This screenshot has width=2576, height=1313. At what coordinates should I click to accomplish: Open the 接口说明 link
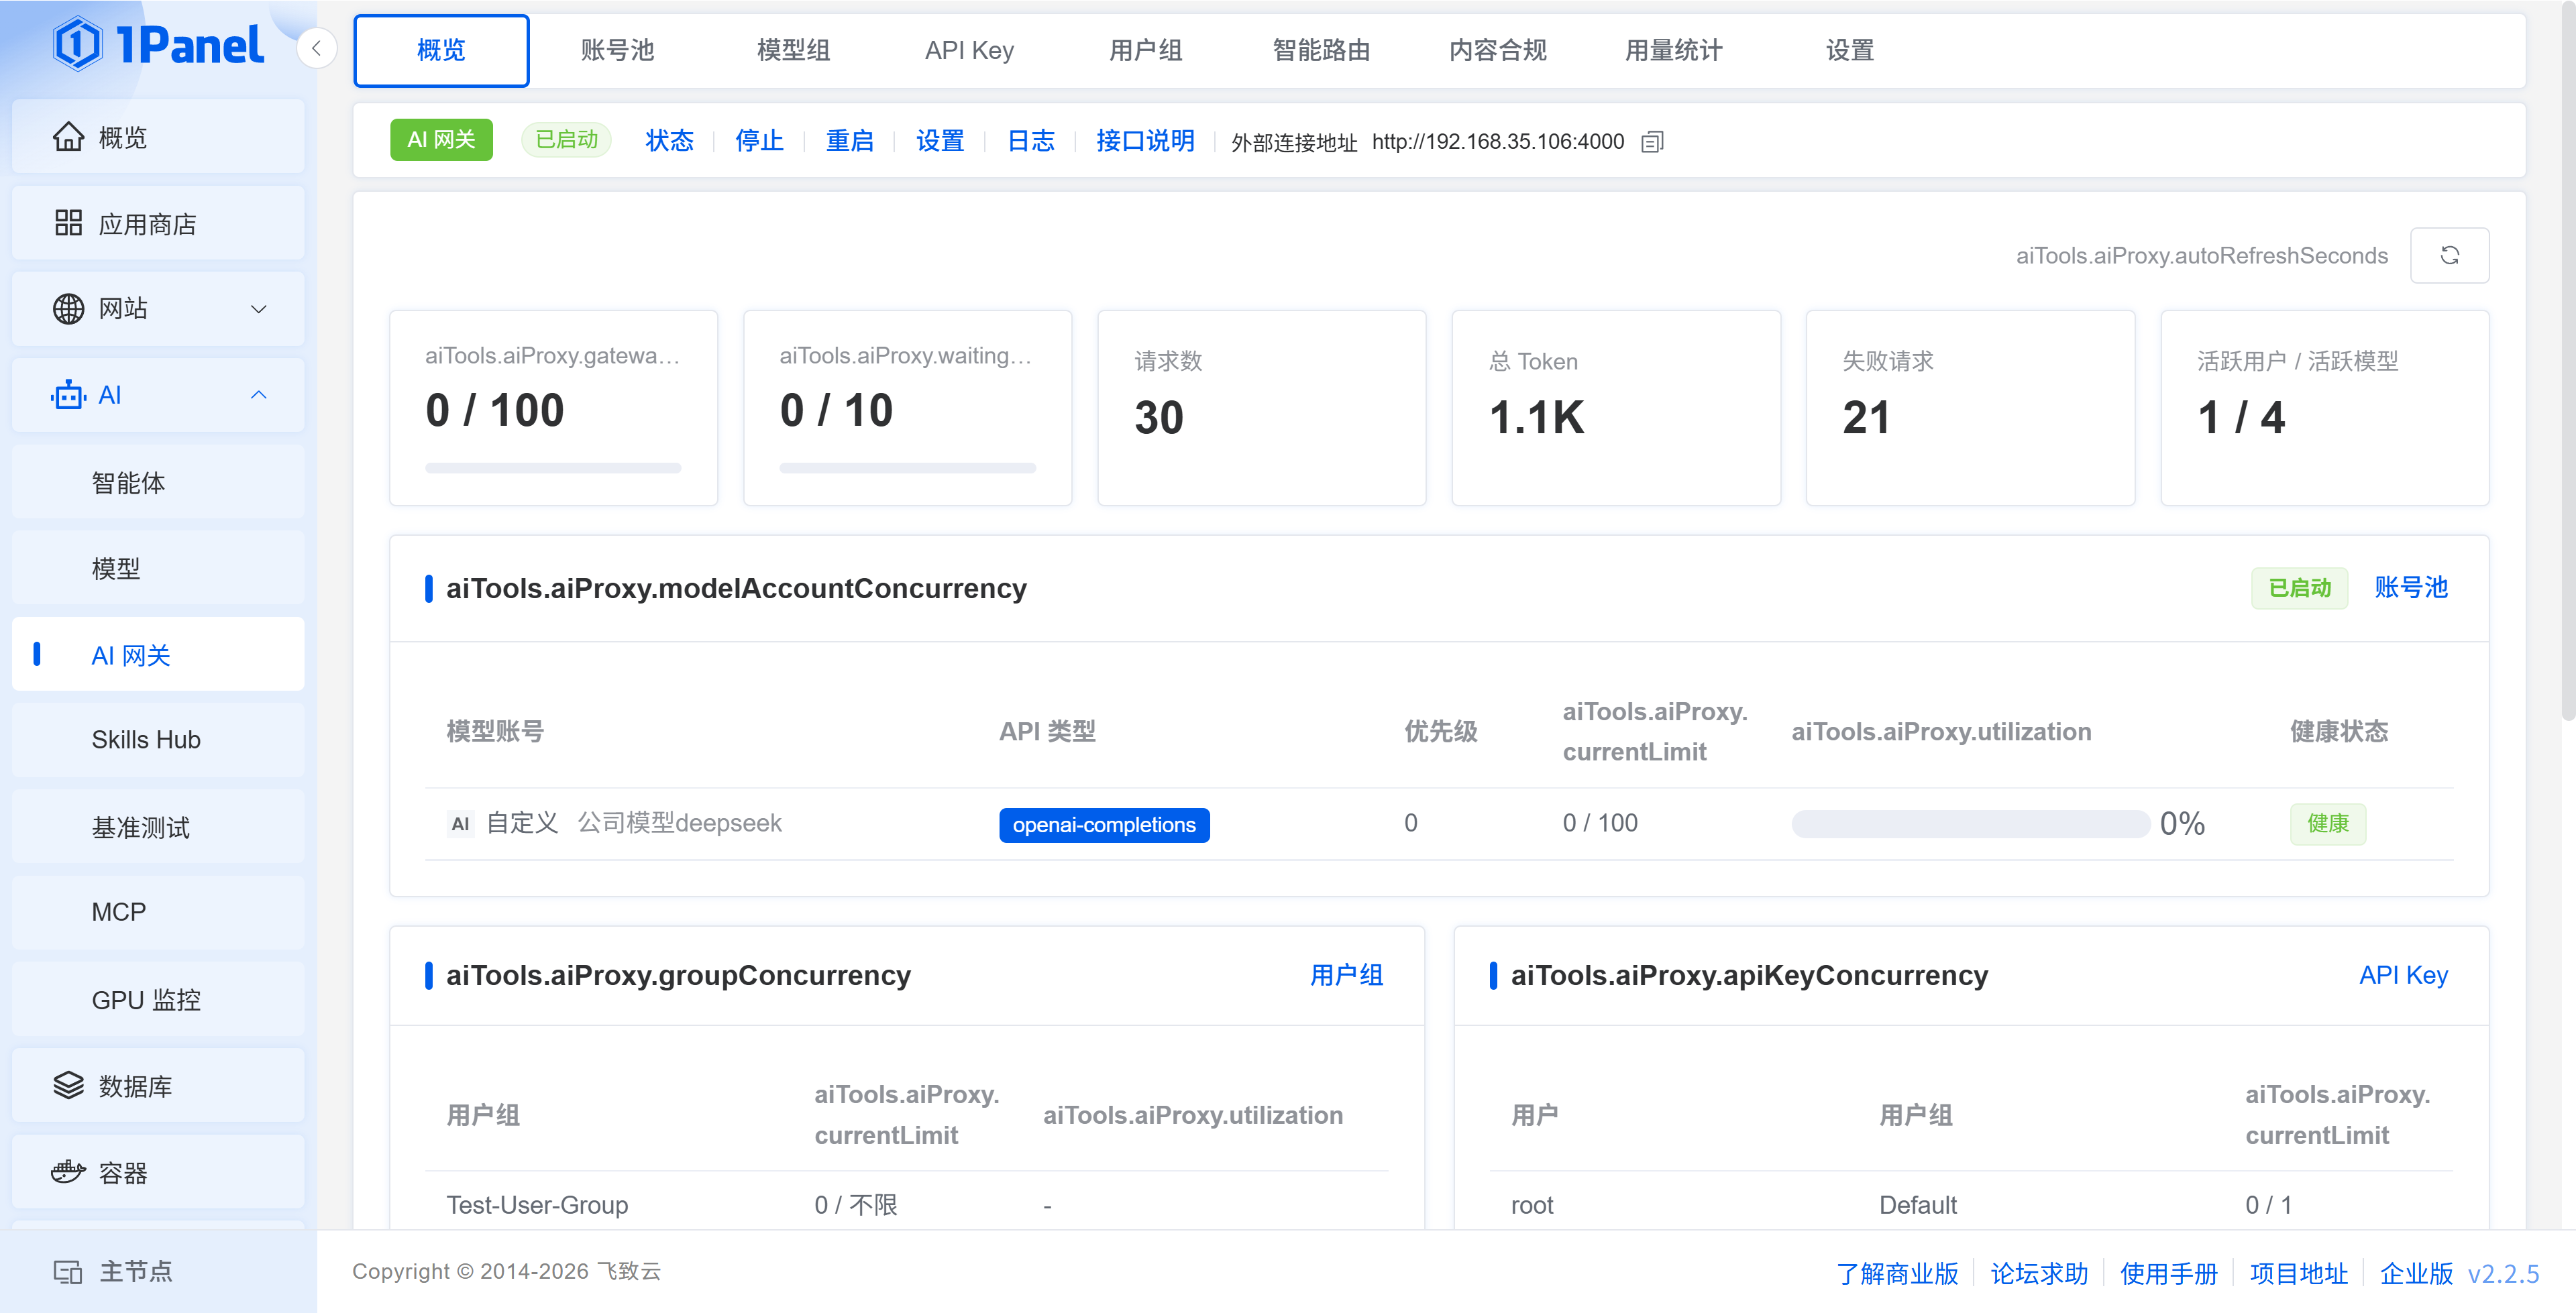(1145, 141)
